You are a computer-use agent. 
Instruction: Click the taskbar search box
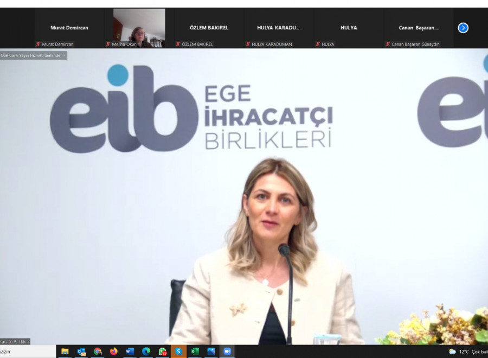(27, 351)
